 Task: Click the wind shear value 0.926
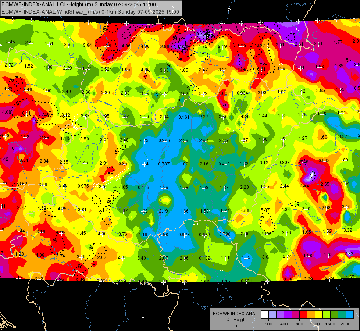pyautogui.click(x=164, y=140)
